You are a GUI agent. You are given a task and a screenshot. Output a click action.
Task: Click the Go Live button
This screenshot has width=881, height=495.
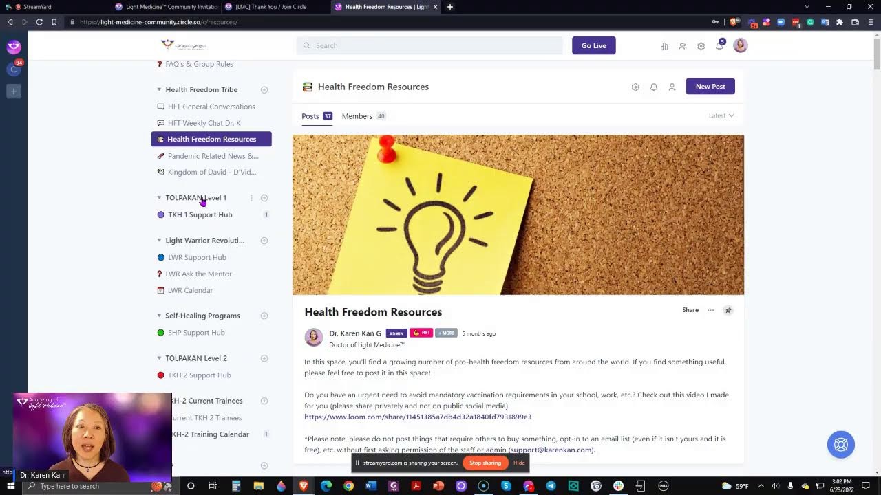pos(594,45)
